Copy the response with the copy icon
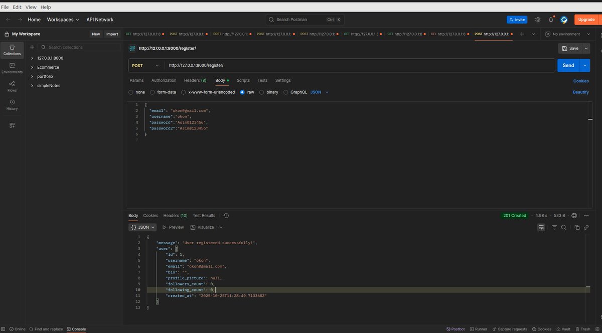 [x=577, y=227]
